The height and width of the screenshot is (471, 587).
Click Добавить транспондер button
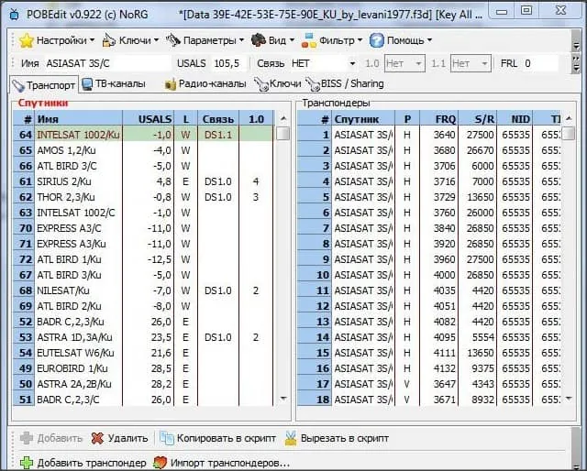point(83,463)
